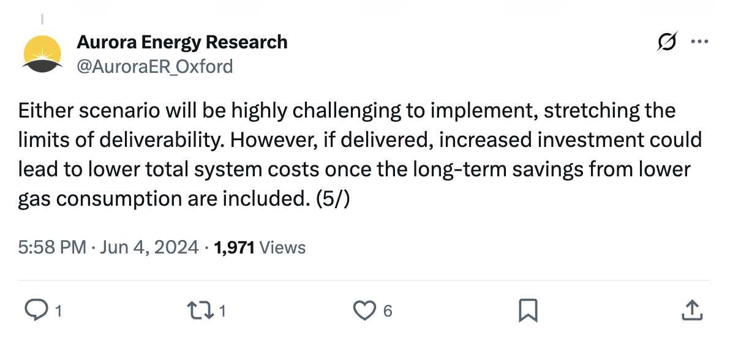
Task: Click the tweet body text paragraph
Action: click(355, 155)
